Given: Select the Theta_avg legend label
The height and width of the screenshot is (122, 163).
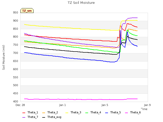Looking at the screenshot, I should (54, 117).
